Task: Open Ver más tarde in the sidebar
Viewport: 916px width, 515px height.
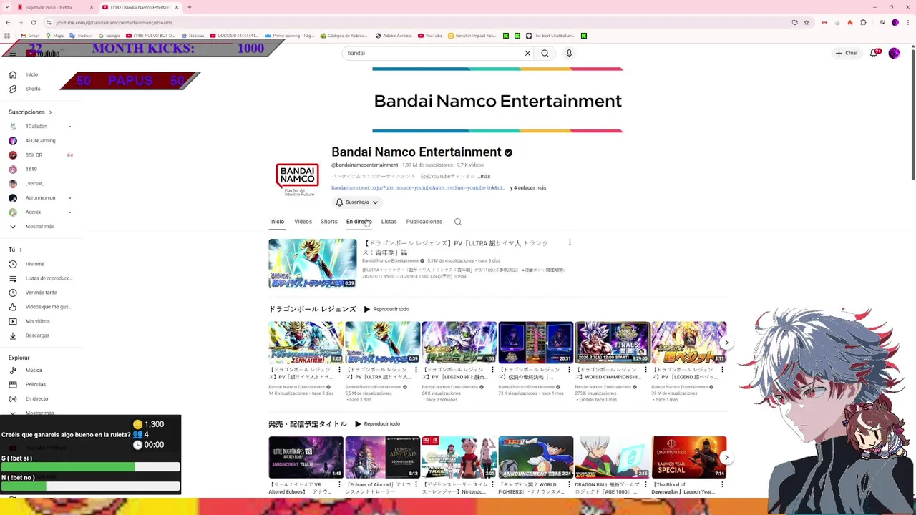Action: [x=33, y=293]
